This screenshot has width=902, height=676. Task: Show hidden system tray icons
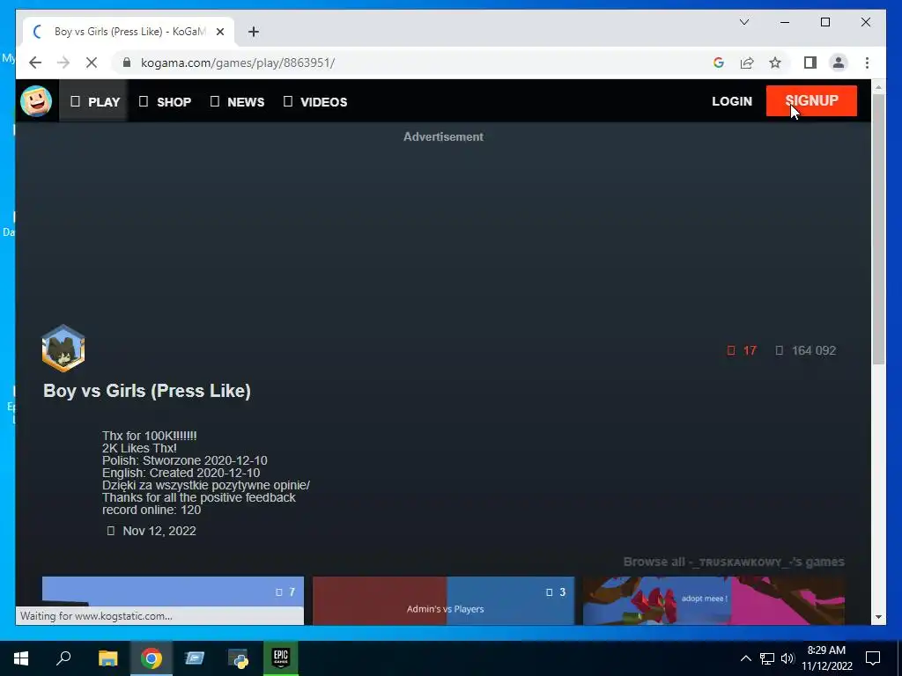tap(745, 658)
